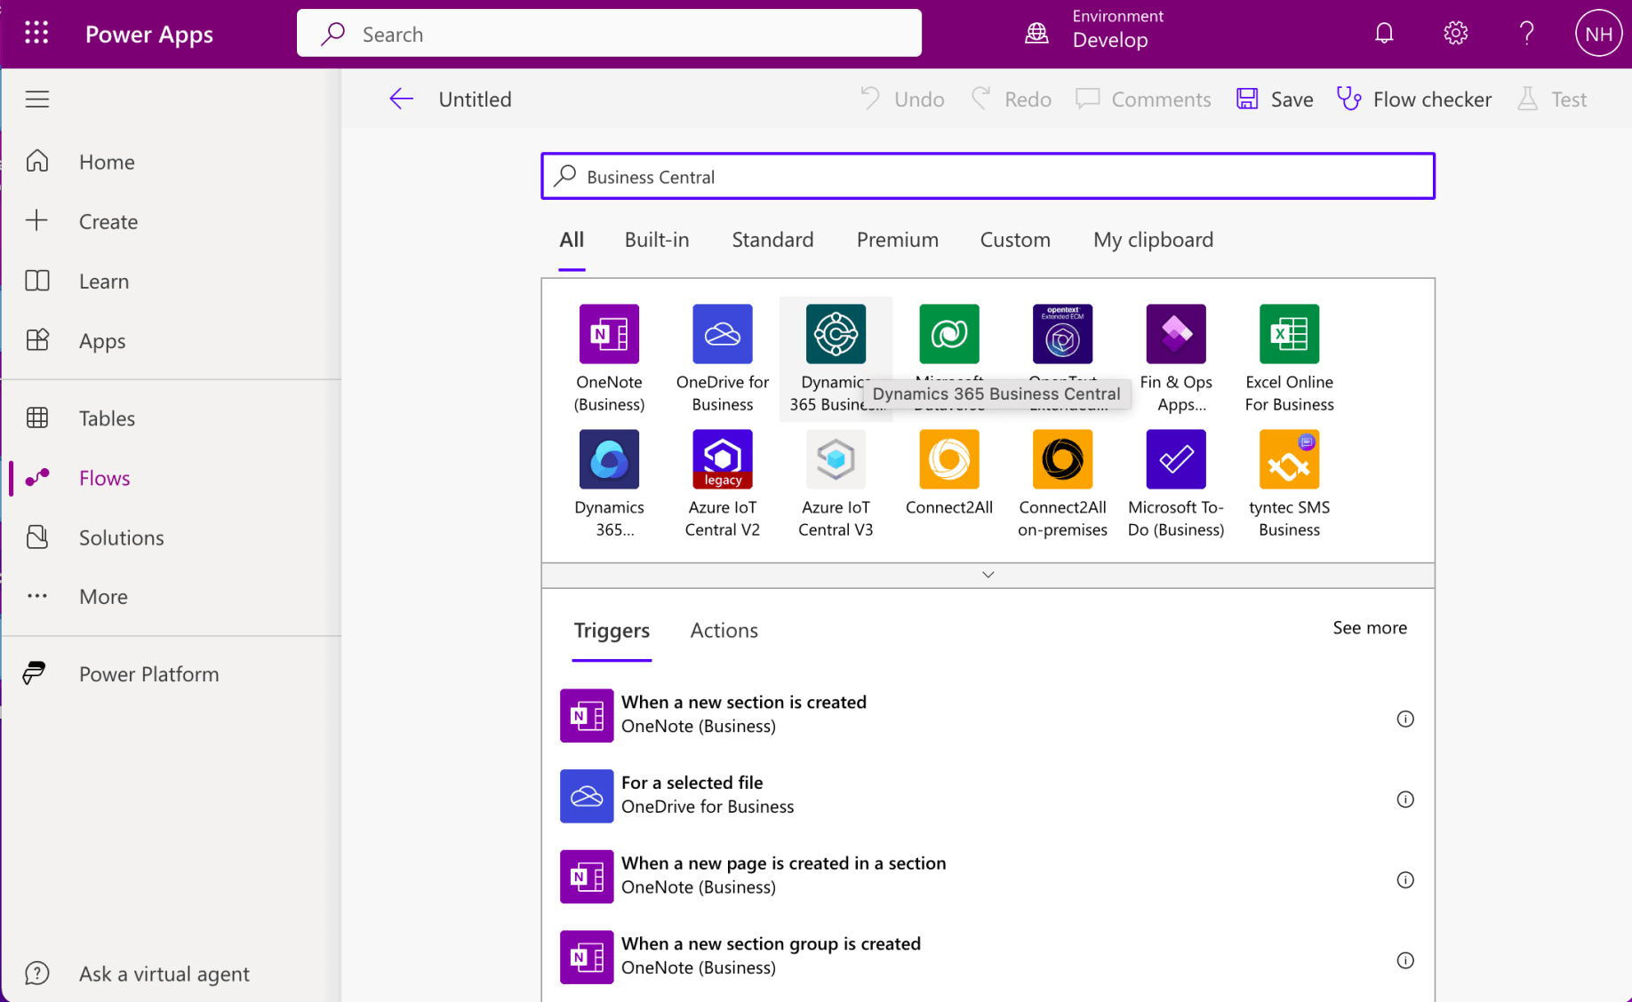Open the OneNote (Business) connector icon
This screenshot has height=1002, width=1632.
pos(609,335)
